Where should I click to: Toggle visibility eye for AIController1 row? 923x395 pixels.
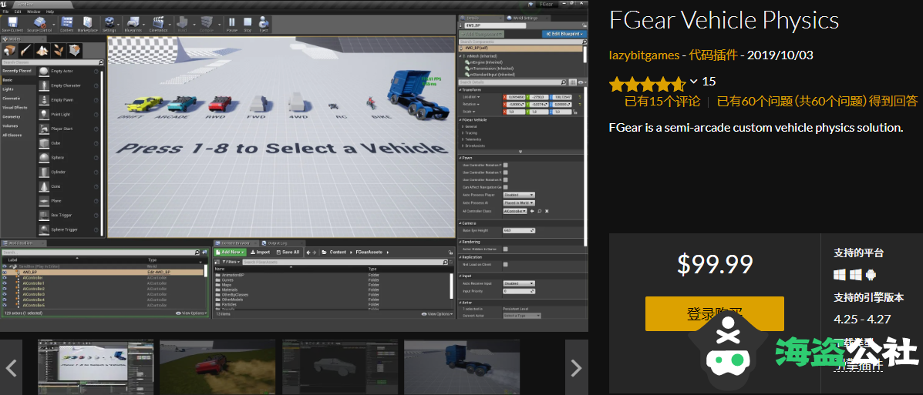point(5,283)
